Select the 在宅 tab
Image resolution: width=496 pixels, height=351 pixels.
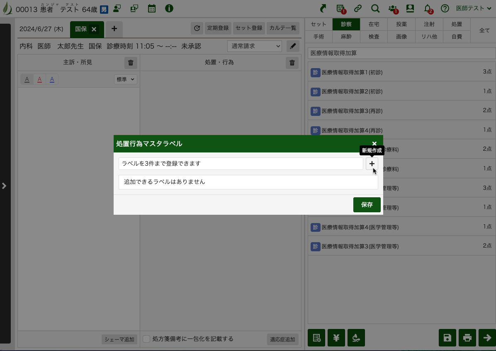click(x=374, y=25)
